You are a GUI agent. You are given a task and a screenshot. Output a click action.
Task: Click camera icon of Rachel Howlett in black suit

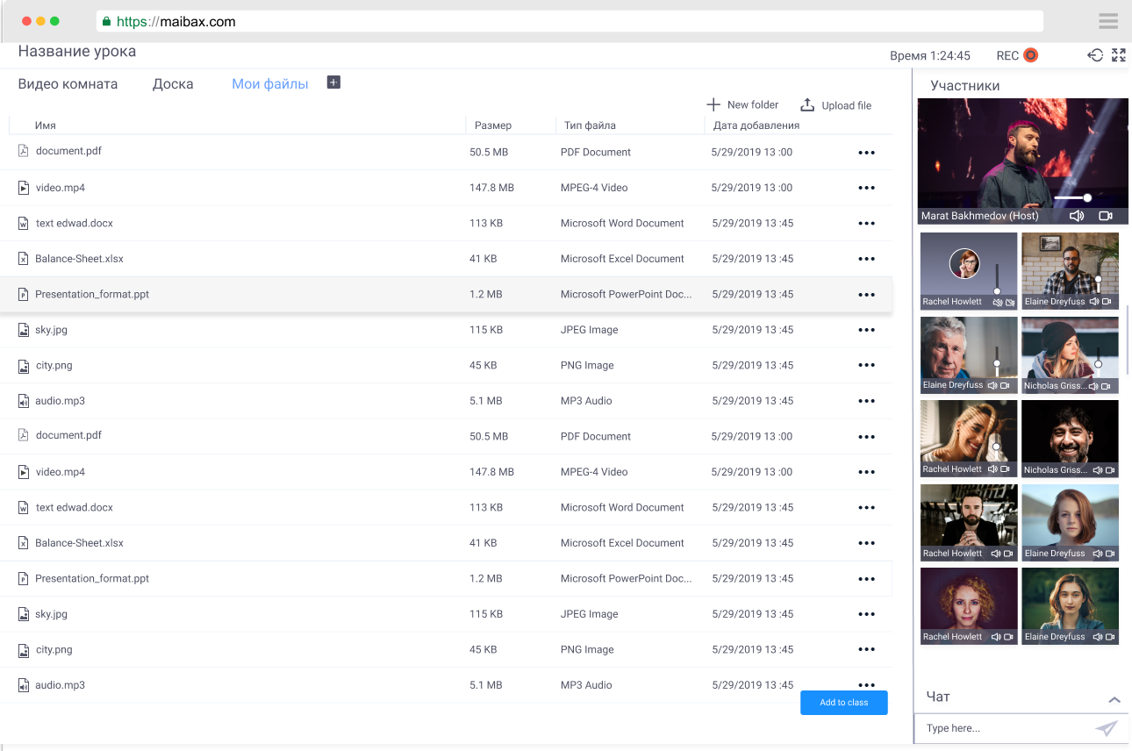click(x=1009, y=554)
